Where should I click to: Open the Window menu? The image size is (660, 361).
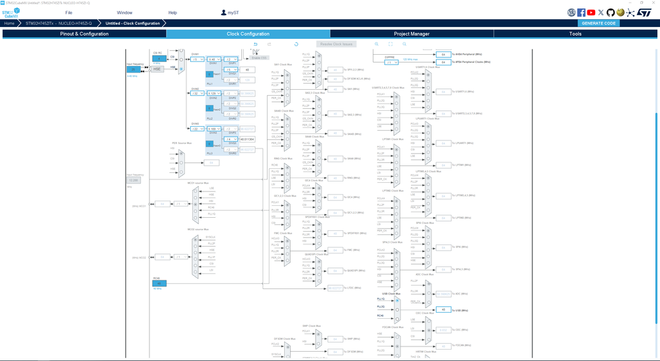pos(125,13)
